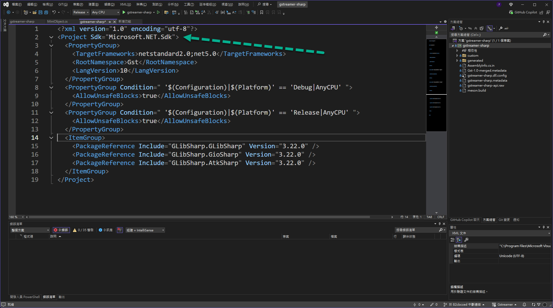Open meson.build file in Solution Explorer
The image size is (553, 308).
coord(477,91)
